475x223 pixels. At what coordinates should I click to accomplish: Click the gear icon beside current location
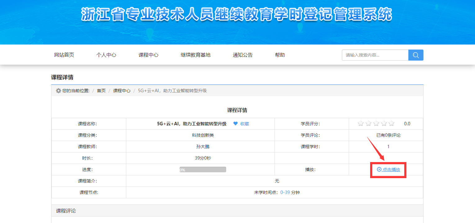(x=58, y=91)
